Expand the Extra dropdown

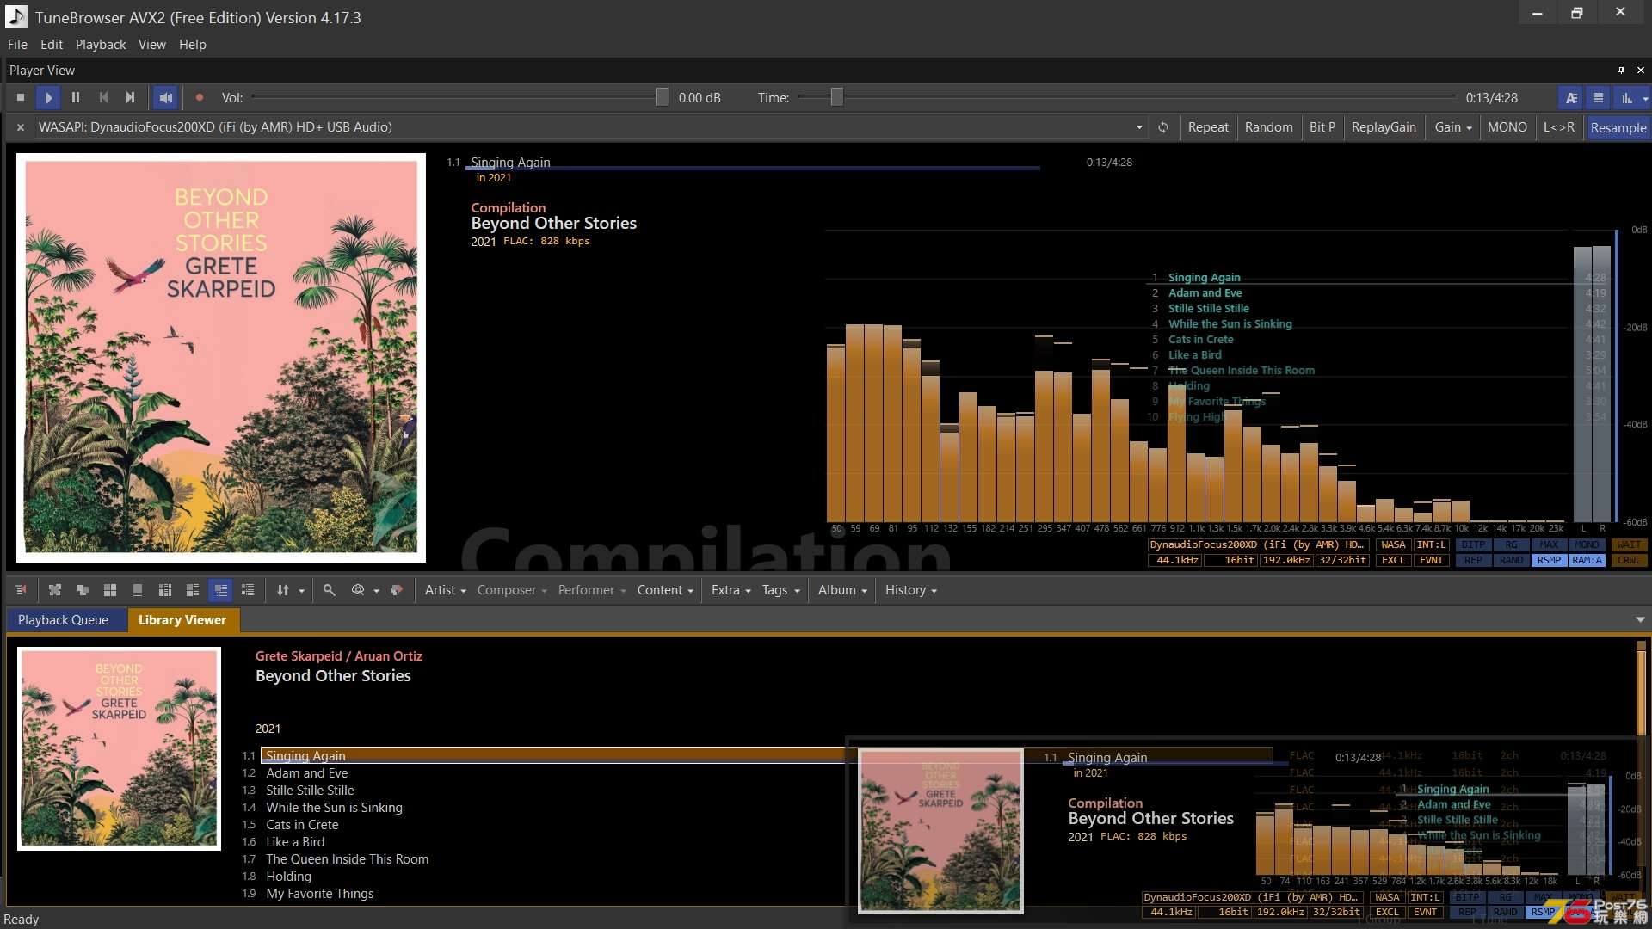pos(730,590)
